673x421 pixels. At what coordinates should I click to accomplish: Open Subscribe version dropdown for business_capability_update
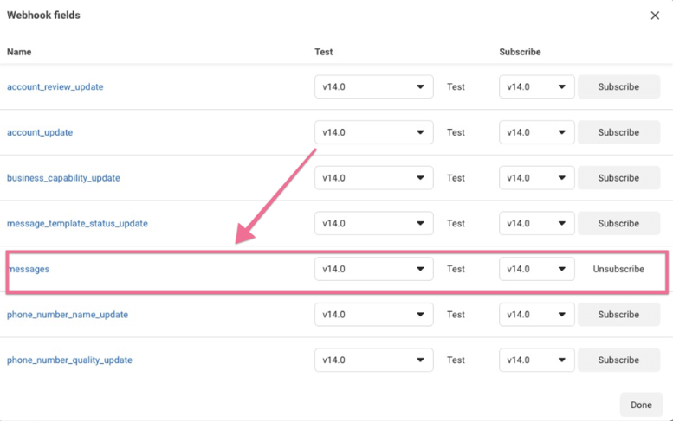[x=536, y=178]
